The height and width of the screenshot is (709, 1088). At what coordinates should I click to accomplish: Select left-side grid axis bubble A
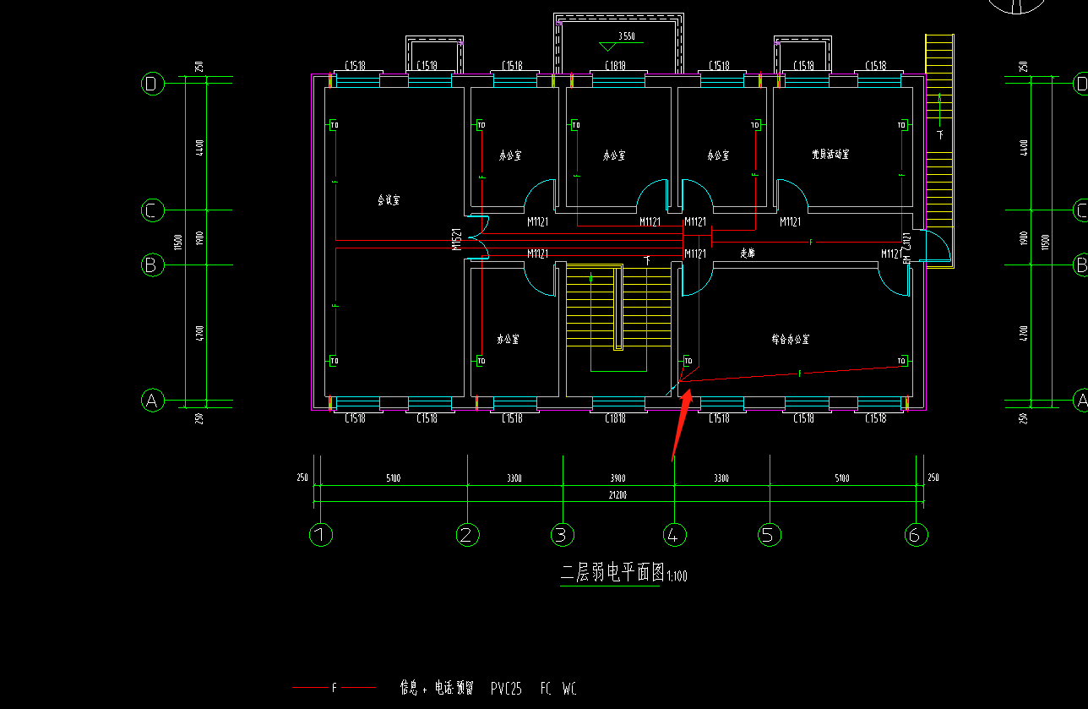click(152, 400)
